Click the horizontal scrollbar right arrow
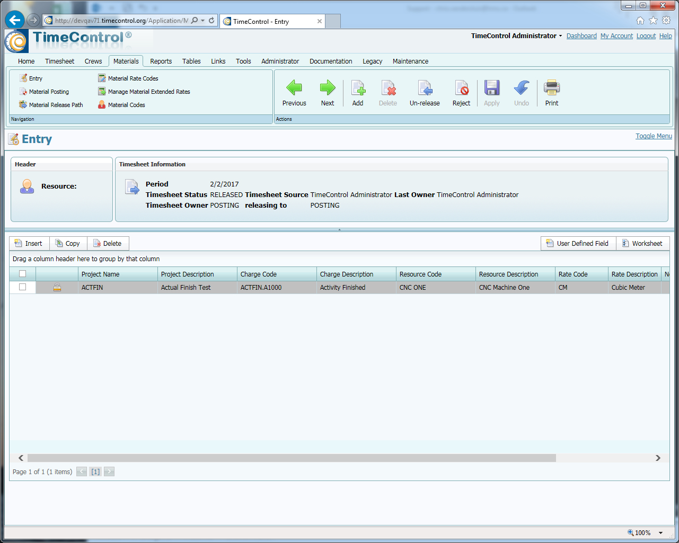The image size is (679, 543). (x=658, y=458)
